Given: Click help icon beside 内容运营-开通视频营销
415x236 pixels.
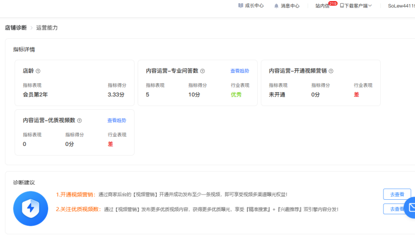Looking at the screenshot, I should pyautogui.click(x=331, y=71).
